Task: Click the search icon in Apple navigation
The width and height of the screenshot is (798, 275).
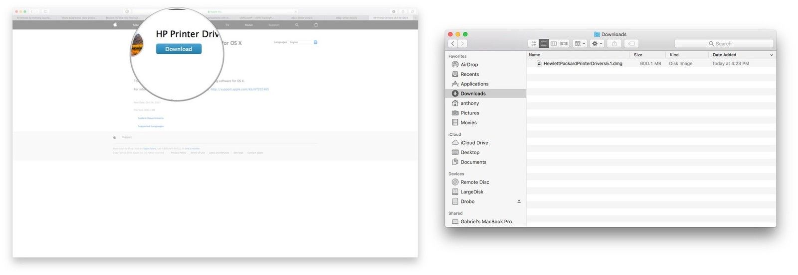Action: click(x=297, y=25)
